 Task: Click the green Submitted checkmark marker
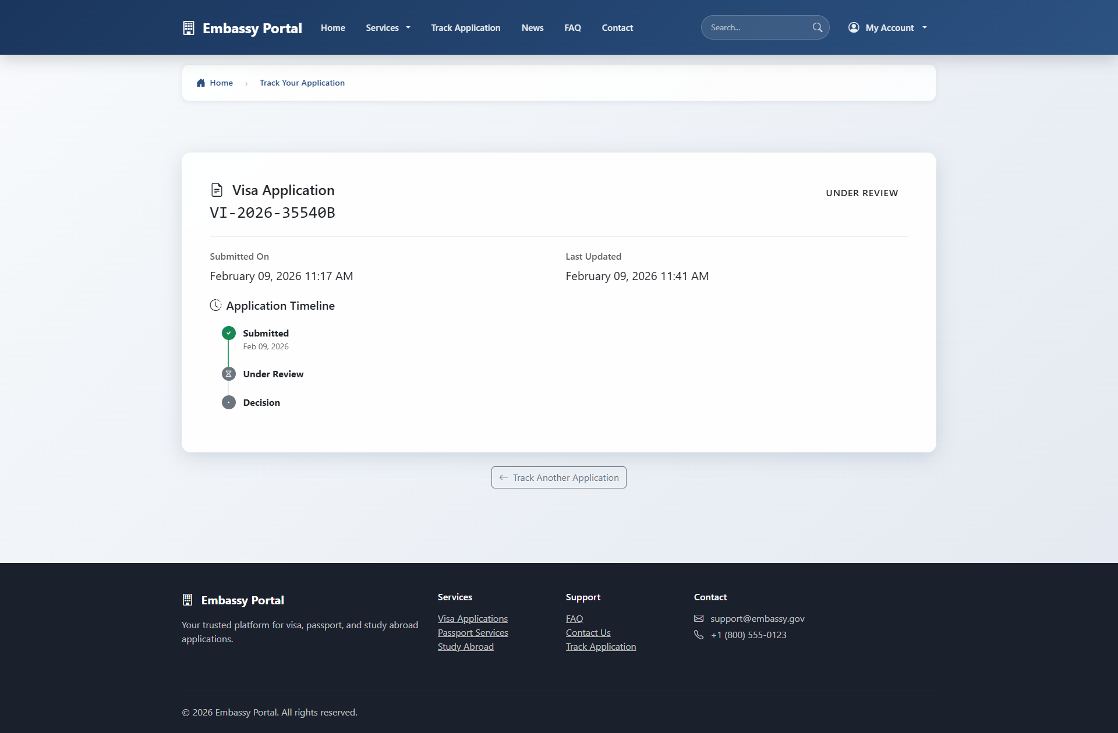click(229, 333)
